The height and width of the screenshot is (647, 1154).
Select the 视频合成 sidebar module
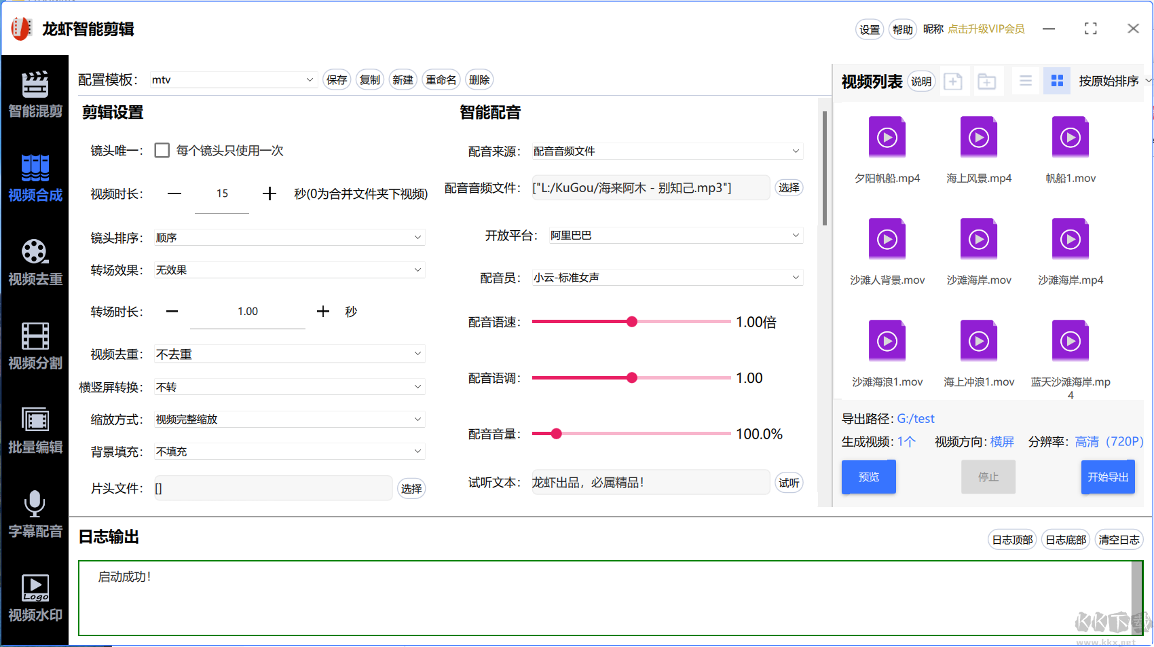coord(35,179)
